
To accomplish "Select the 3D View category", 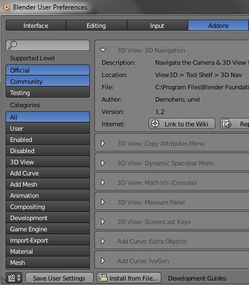I will point(48,162).
